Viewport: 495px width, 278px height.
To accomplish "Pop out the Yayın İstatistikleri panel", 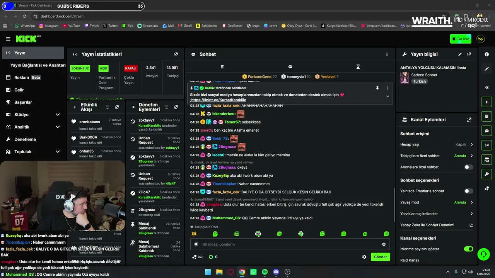I will (176, 54).
